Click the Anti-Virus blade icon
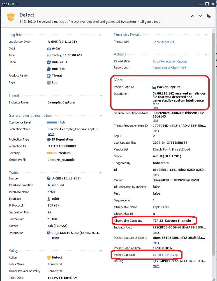This screenshot has height=281, width=217. (49, 62)
